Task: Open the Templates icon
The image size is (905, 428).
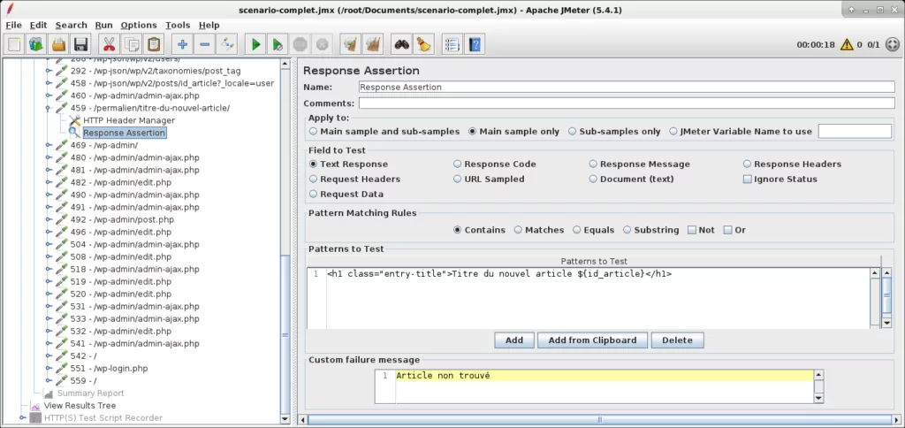Action: (x=37, y=44)
